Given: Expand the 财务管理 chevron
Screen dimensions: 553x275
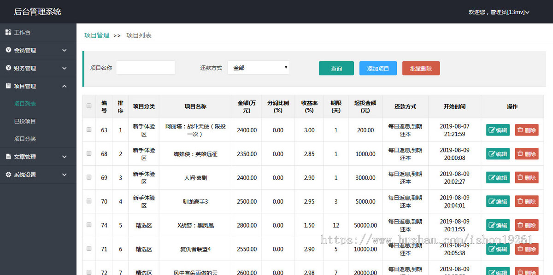Looking at the screenshot, I should coord(64,68).
